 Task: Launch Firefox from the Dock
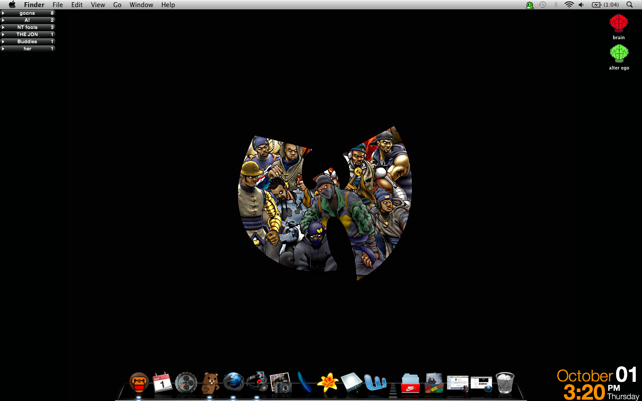click(234, 382)
